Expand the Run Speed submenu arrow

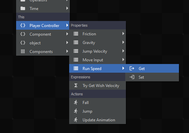pos(123,68)
